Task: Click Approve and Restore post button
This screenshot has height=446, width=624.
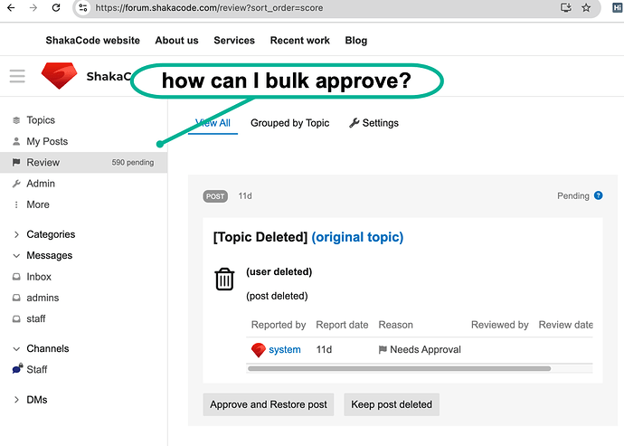Action: [x=269, y=404]
